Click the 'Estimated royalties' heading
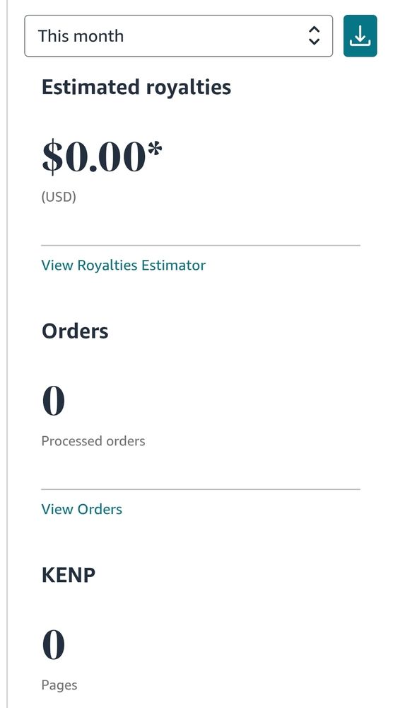The image size is (393, 708). coord(136,87)
